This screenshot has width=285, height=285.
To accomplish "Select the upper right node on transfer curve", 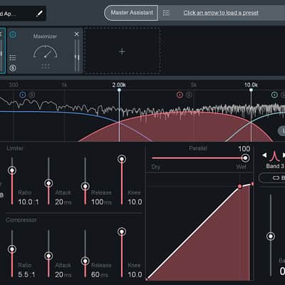I will pos(252,184).
